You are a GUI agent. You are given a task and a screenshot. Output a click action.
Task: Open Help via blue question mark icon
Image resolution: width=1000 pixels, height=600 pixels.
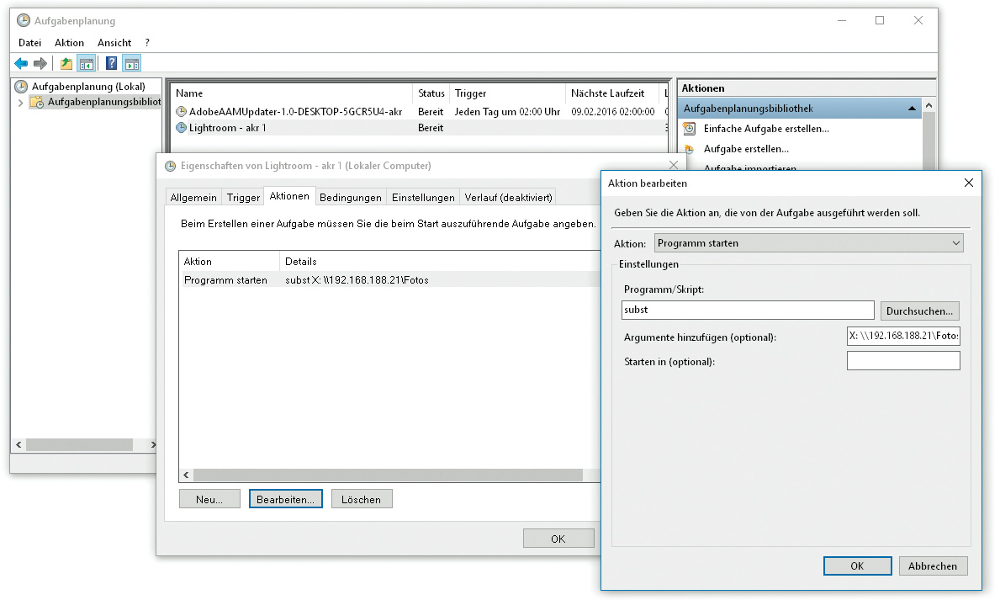(x=111, y=63)
